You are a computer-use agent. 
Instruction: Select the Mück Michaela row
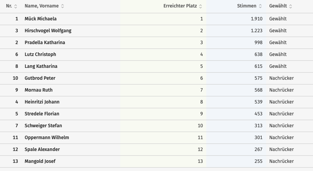40,19
